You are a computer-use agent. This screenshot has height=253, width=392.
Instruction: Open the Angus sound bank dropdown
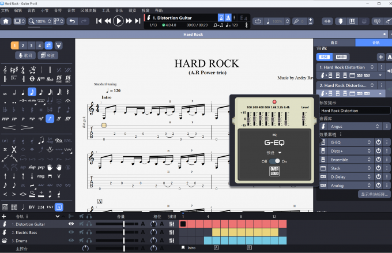(x=352, y=126)
